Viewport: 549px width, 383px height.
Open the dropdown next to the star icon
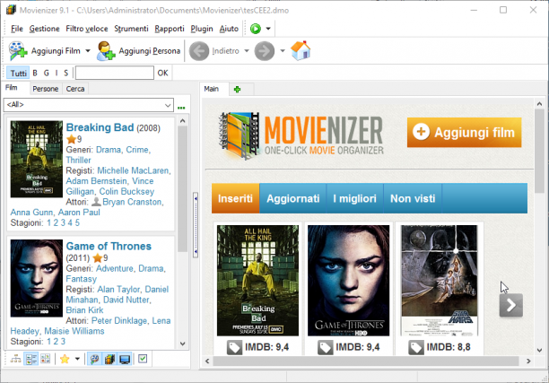(77, 359)
